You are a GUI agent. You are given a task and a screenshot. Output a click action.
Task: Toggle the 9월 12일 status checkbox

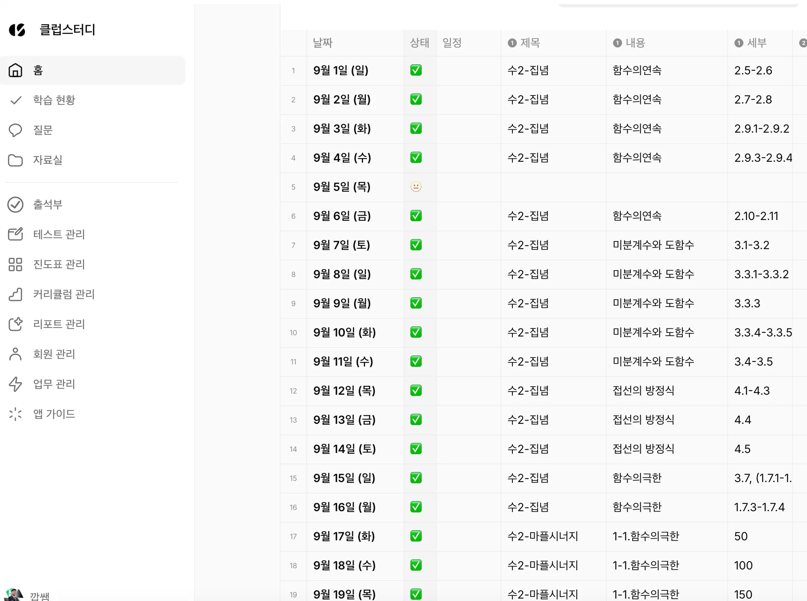coord(416,391)
